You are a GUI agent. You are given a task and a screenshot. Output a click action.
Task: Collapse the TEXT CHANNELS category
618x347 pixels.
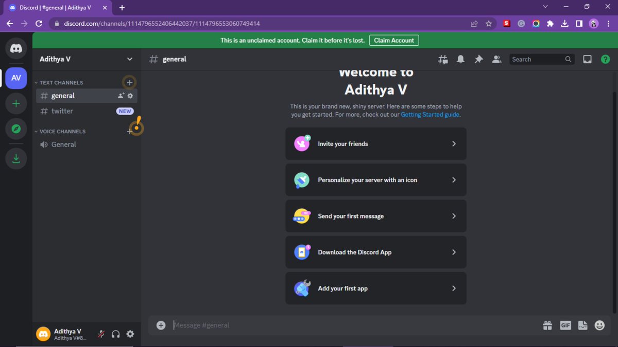click(x=58, y=82)
